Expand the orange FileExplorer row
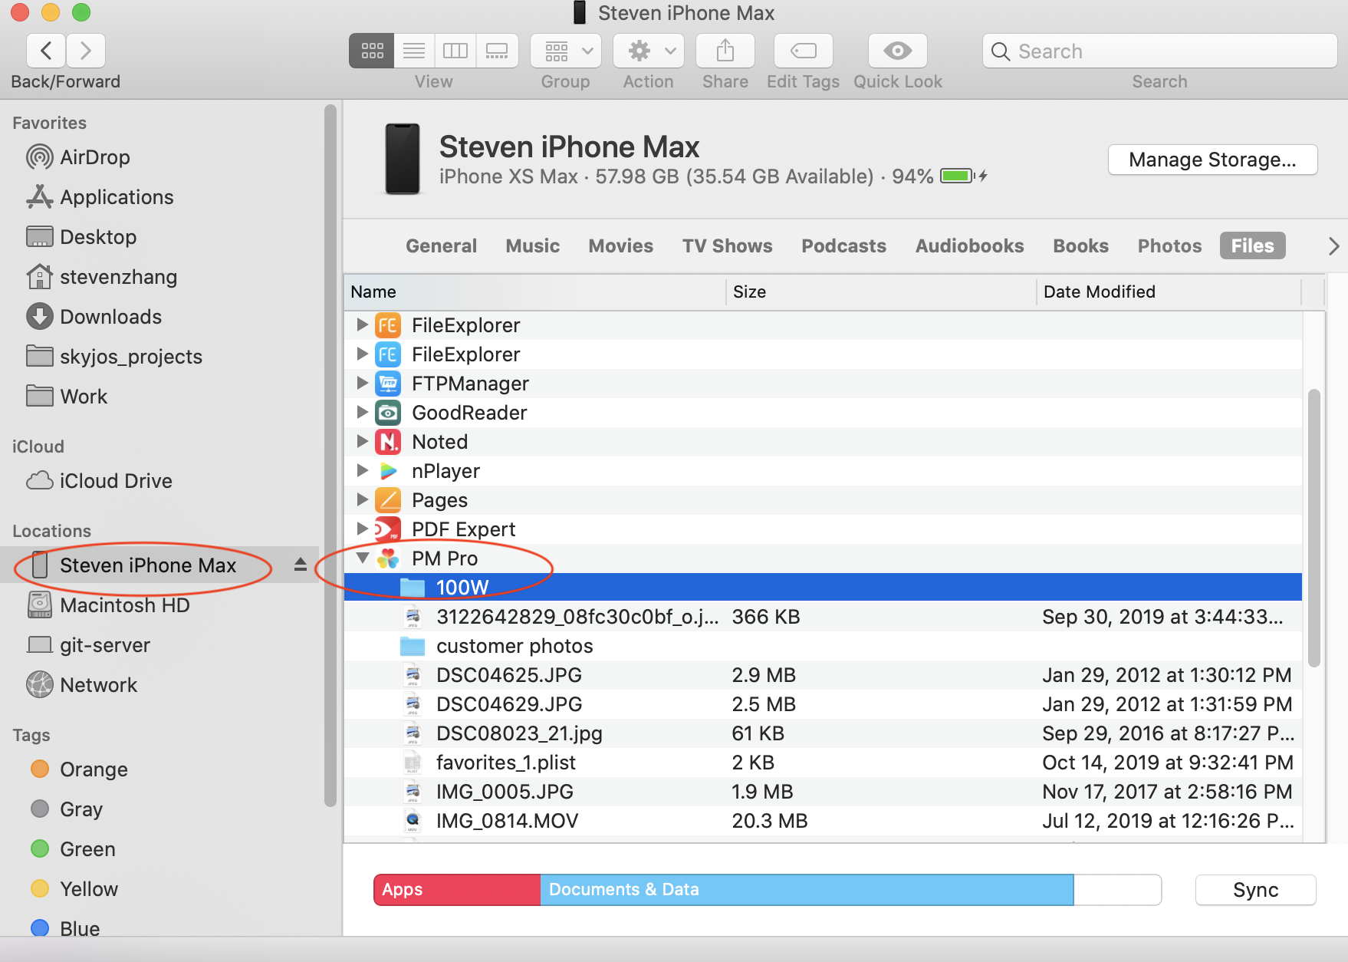 click(362, 325)
